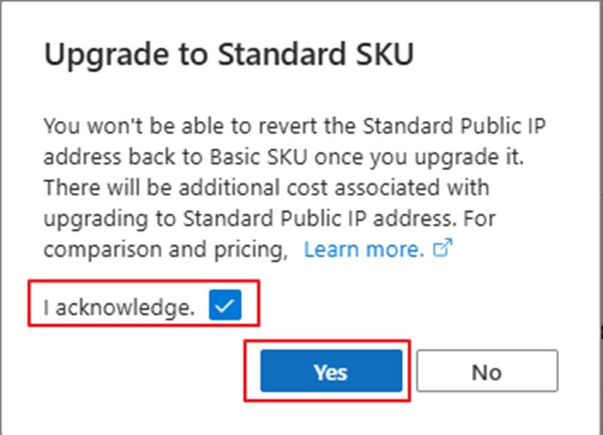Check the I acknowledge checkbox
The image size is (603, 435).
click(x=225, y=306)
